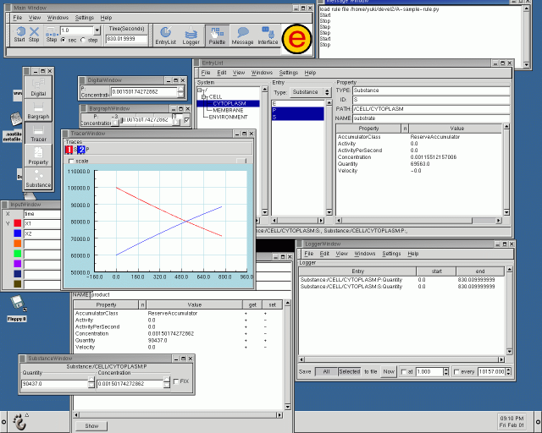Screen dimensions: 542x433
Task: Toggle the Palette toolbar icon
Action: [217, 34]
